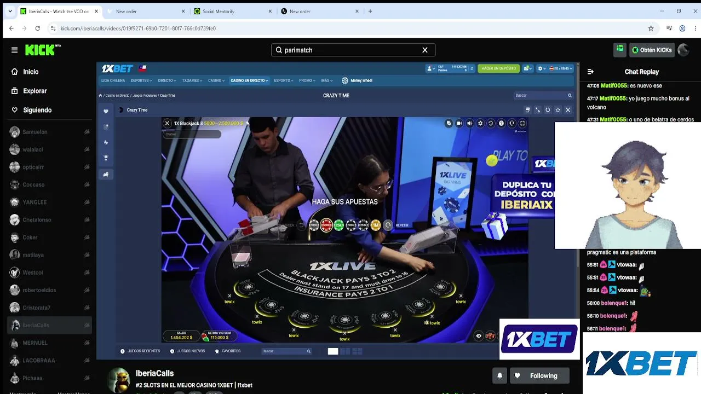Close the 1X Blackjack 8 table
The width and height of the screenshot is (701, 394).
point(167,124)
